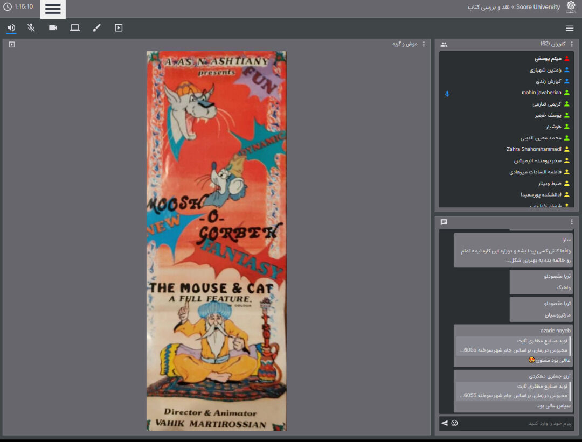This screenshot has width=582, height=442.
Task: Turn on the webcam camera
Action: pos(53,28)
